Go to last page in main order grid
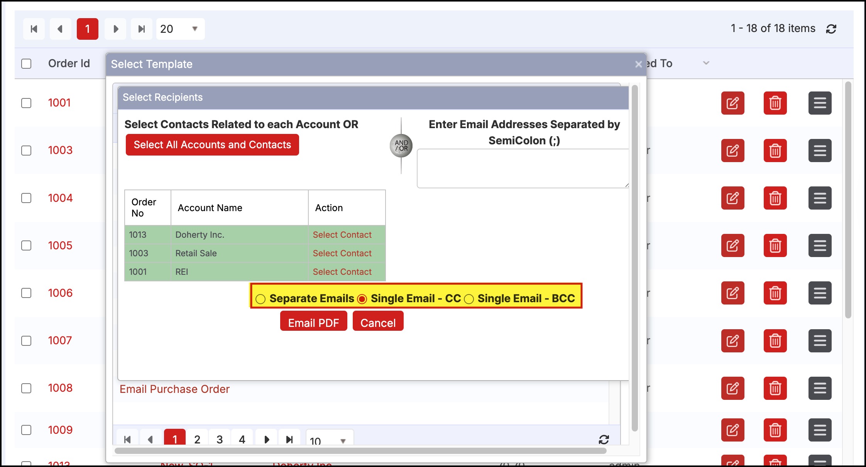866x467 pixels. tap(142, 29)
